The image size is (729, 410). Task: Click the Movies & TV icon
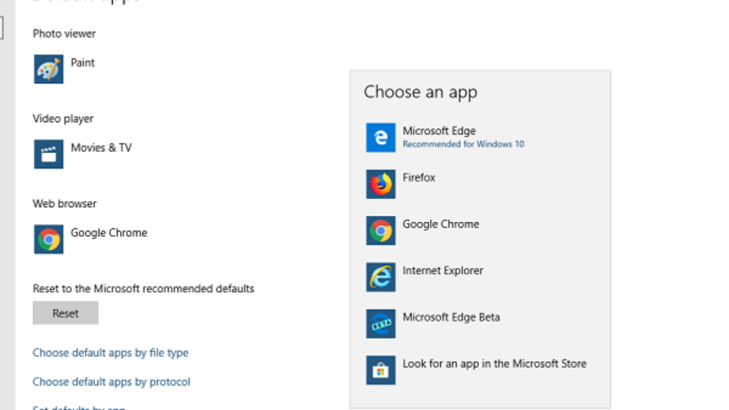[49, 154]
